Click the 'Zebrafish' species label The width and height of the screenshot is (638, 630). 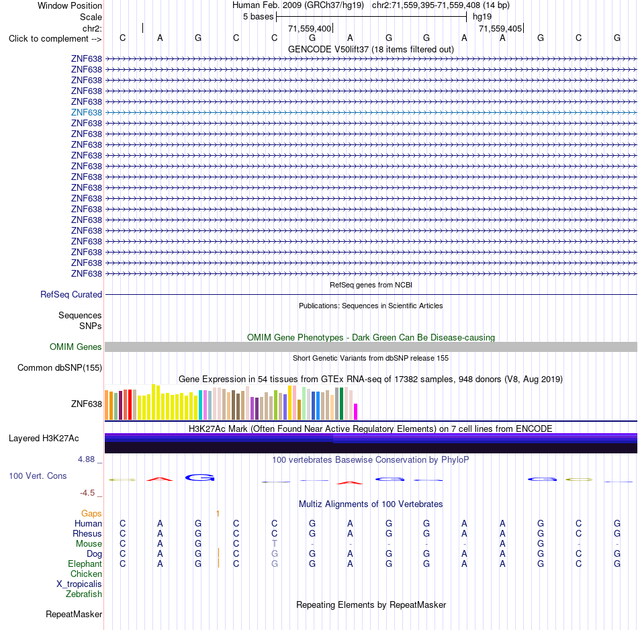click(x=83, y=594)
